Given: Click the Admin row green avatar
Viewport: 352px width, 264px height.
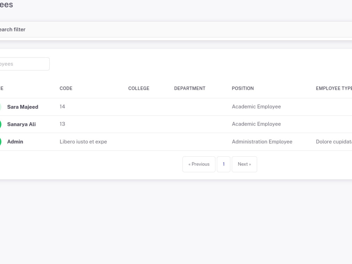Looking at the screenshot, I should click(x=0, y=142).
